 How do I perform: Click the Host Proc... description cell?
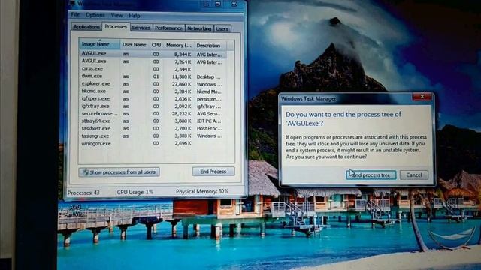tap(209, 128)
